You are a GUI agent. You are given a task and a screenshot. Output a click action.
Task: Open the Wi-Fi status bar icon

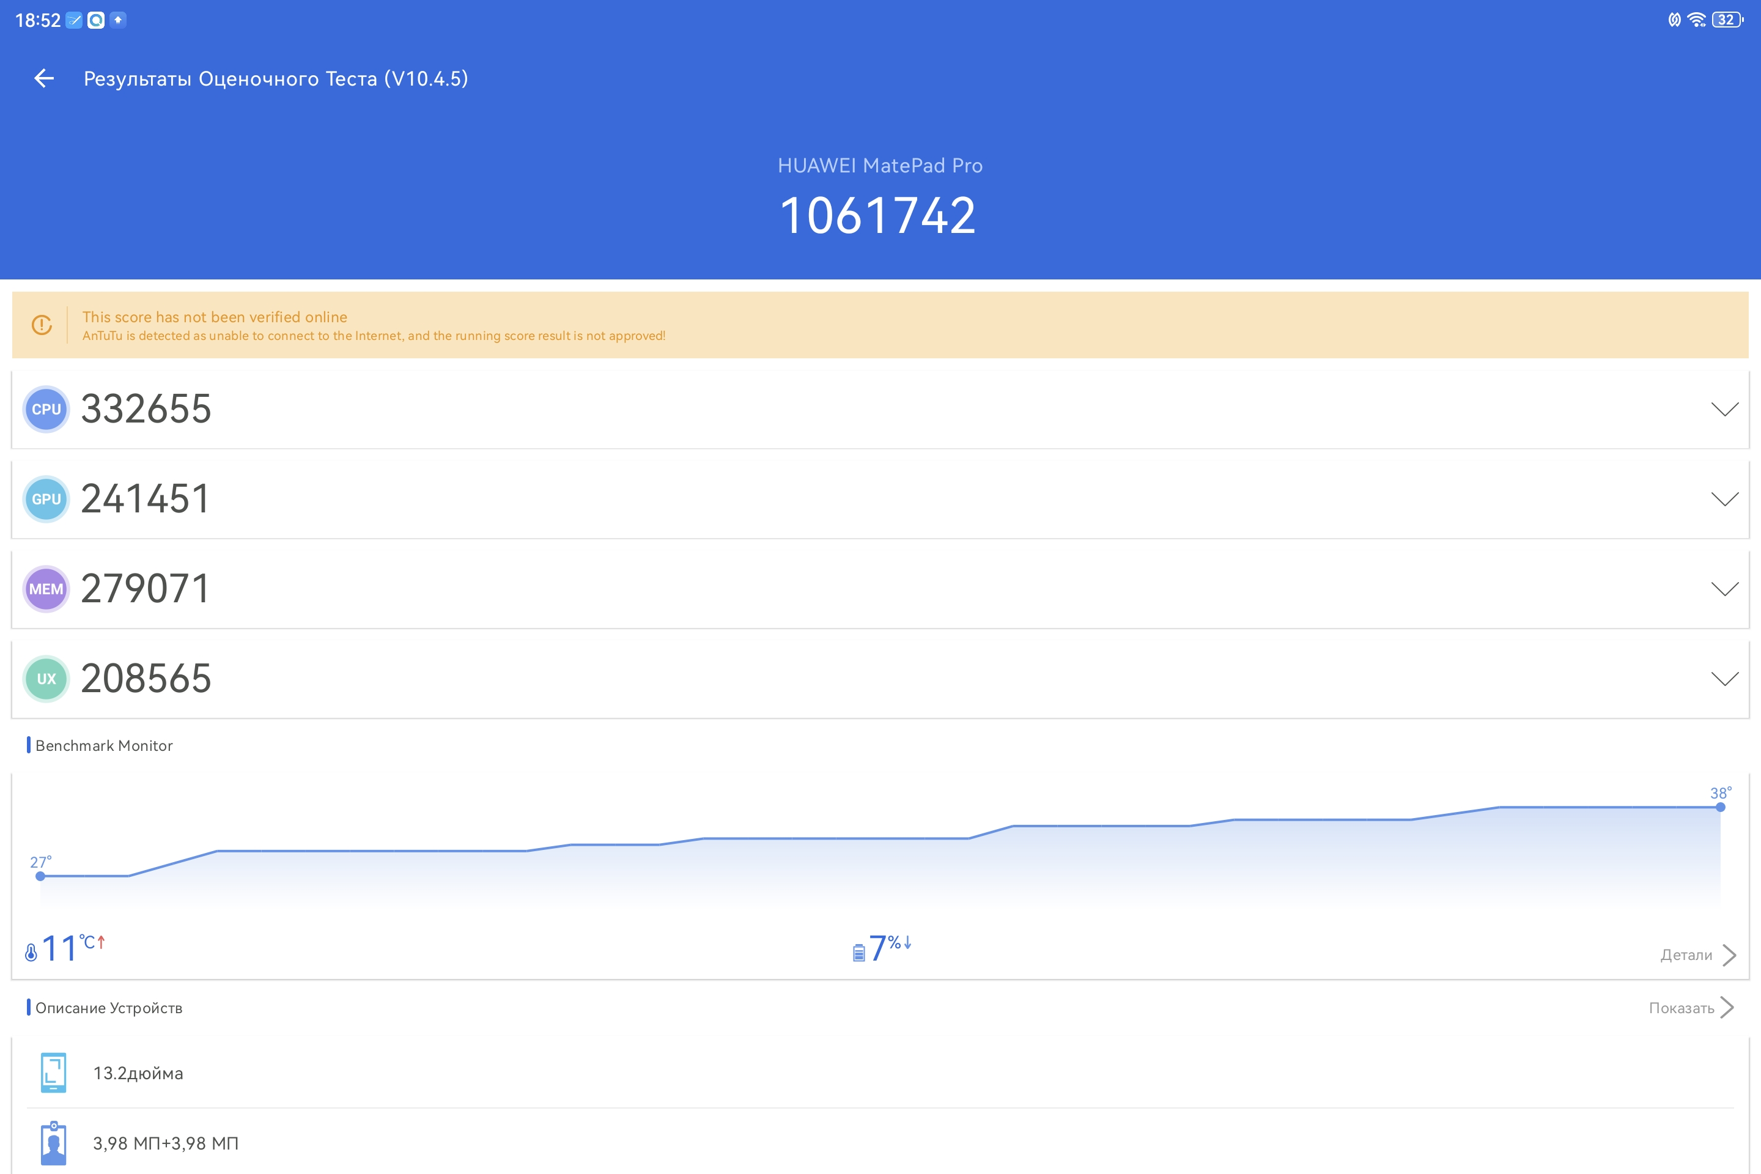[x=1696, y=20]
